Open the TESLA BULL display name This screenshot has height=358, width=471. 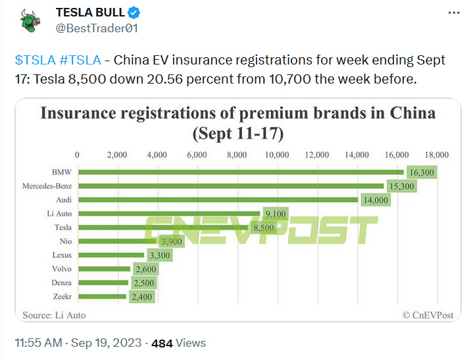click(89, 13)
